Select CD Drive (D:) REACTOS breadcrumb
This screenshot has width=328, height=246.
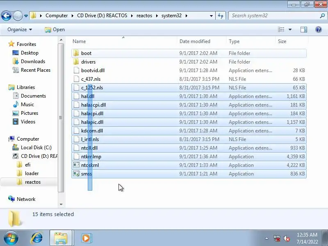(102, 16)
